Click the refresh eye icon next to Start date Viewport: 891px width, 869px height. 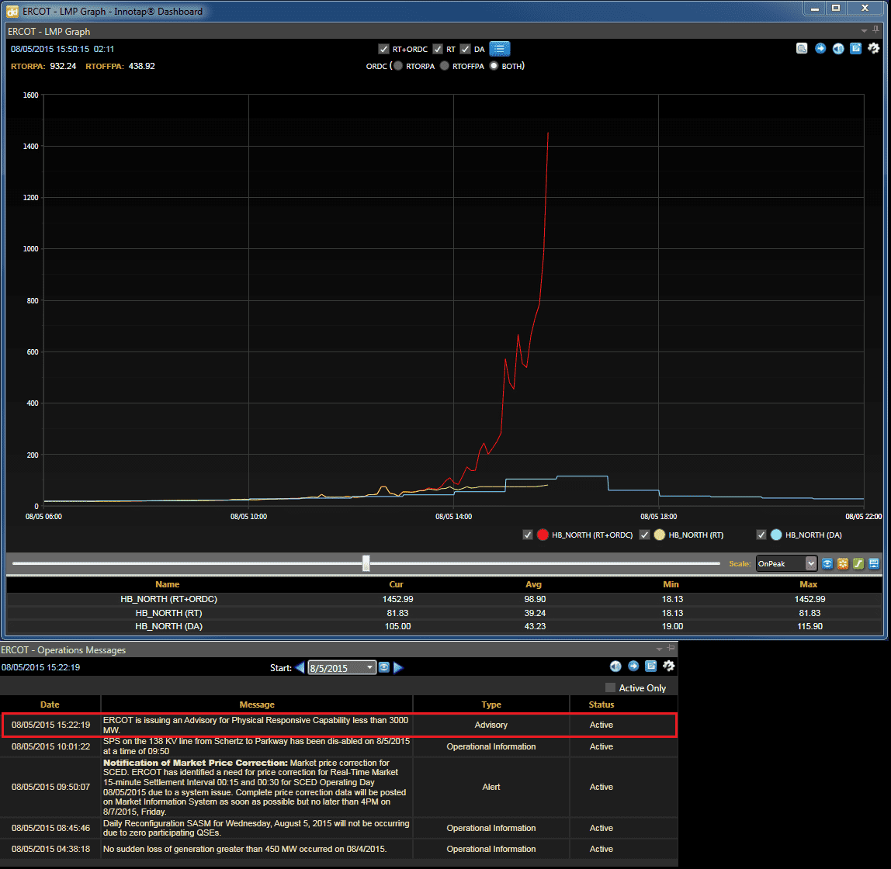click(x=384, y=667)
